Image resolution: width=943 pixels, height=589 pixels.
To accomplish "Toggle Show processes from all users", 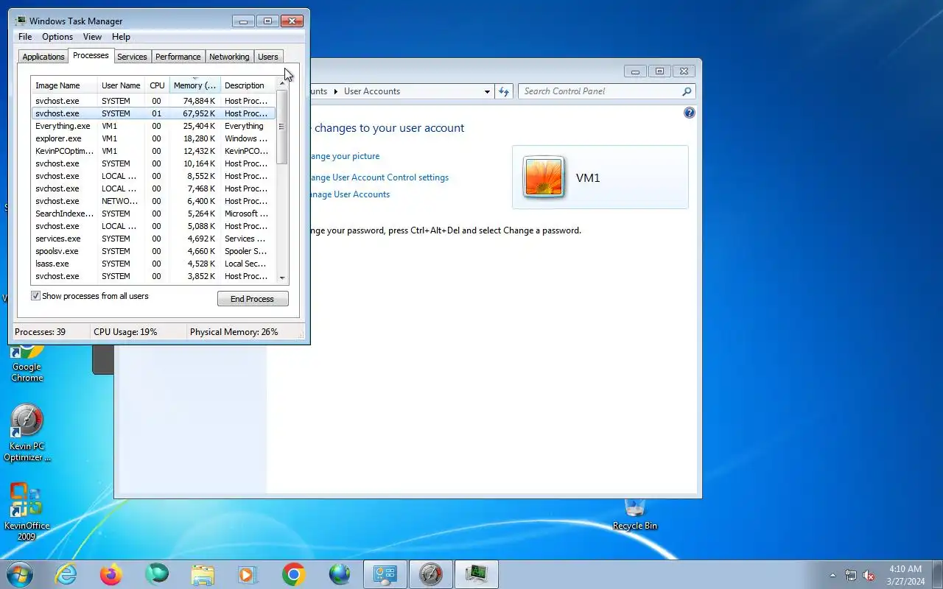I will click(x=35, y=296).
